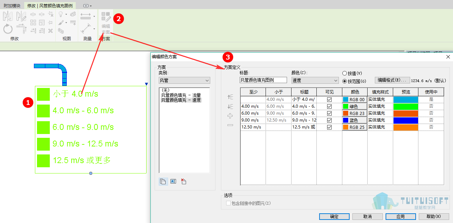Click the Unpin icon
The height and width of the screenshot is (223, 453).
50,14
